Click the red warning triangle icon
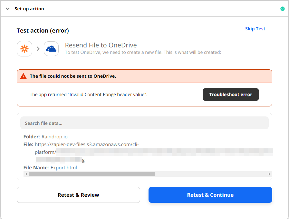289x219 pixels. (x=24, y=76)
